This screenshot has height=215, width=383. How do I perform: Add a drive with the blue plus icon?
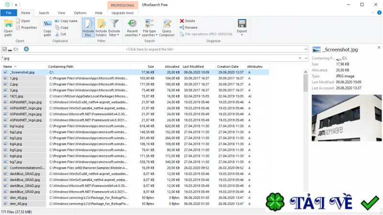point(26,49)
